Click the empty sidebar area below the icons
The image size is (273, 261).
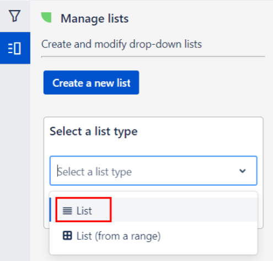15,162
